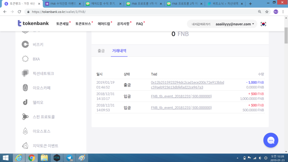The height and width of the screenshot is (162, 288).
Task: Open Nox player from taskbar
Action: coord(57,158)
